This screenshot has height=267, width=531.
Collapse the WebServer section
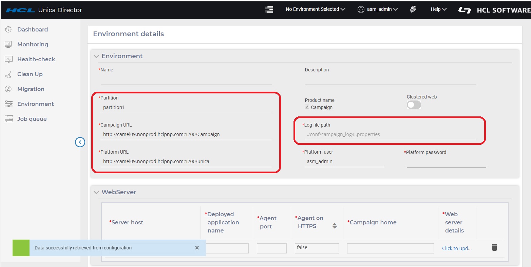(96, 192)
